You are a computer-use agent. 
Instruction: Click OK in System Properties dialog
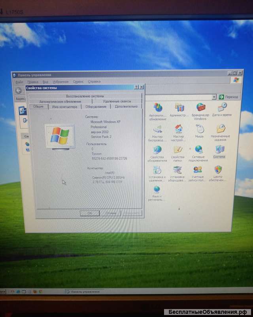pyautogui.click(x=90, y=213)
